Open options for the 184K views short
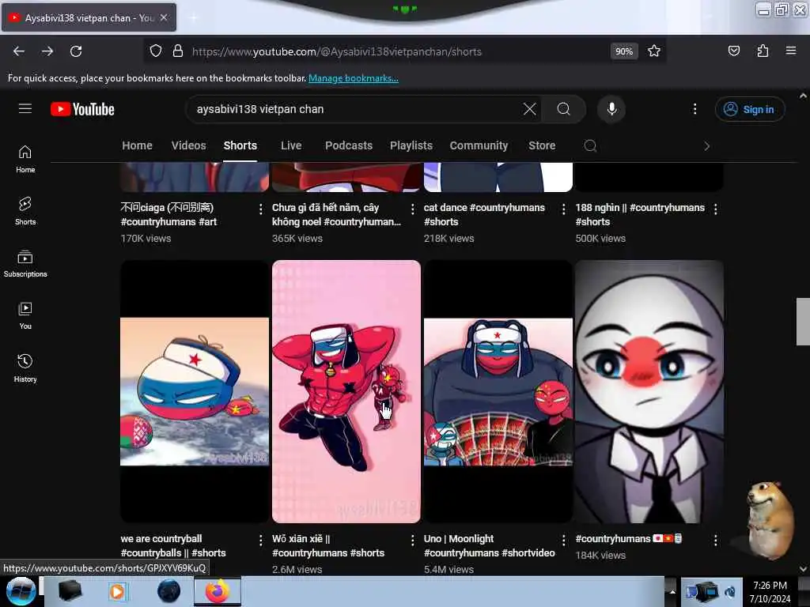This screenshot has width=810, height=607. point(715,540)
